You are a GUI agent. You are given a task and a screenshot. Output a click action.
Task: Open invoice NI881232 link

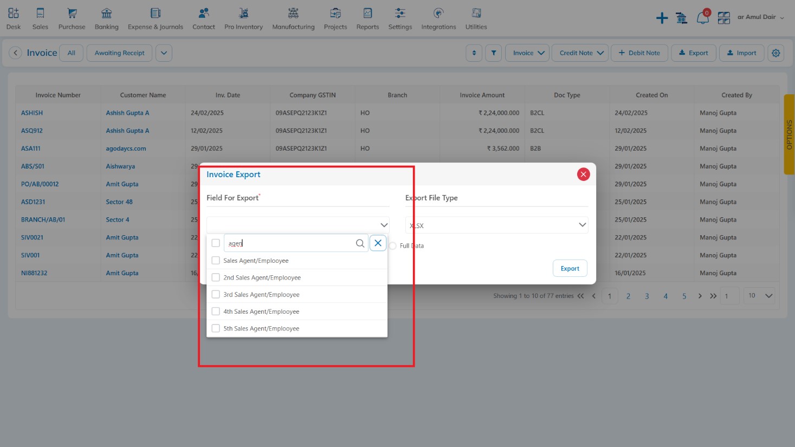[34, 273]
